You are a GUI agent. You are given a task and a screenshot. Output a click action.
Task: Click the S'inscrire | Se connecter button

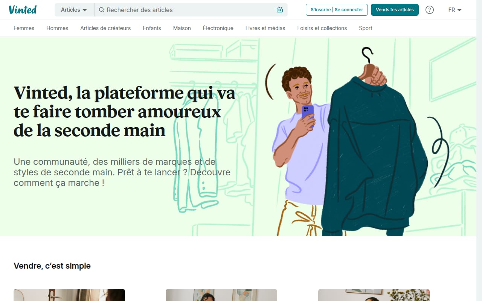pos(337,10)
